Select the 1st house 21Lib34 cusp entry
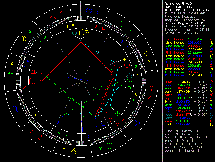 (x=187, y=39)
